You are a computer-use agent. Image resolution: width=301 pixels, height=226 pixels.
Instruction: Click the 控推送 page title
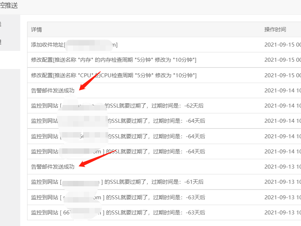8,5
